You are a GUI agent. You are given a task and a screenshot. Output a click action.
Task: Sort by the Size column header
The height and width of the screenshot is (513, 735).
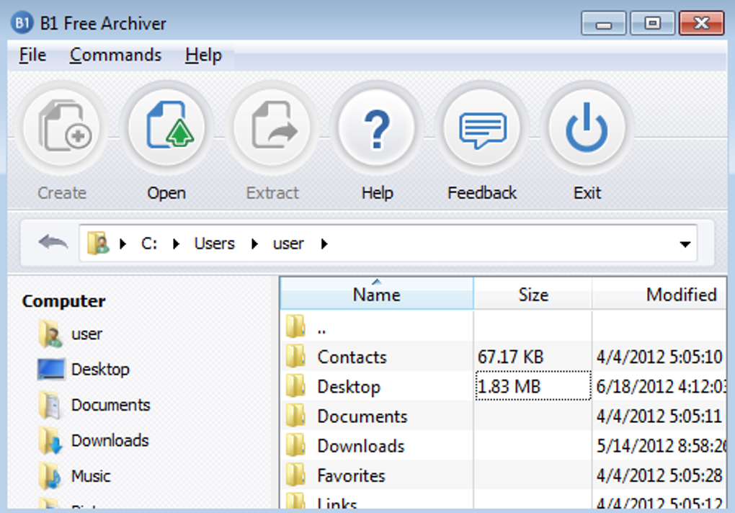coord(533,294)
